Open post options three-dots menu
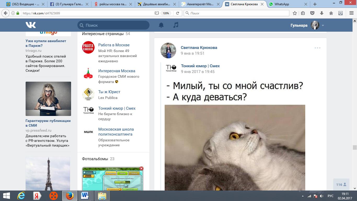 (318, 48)
